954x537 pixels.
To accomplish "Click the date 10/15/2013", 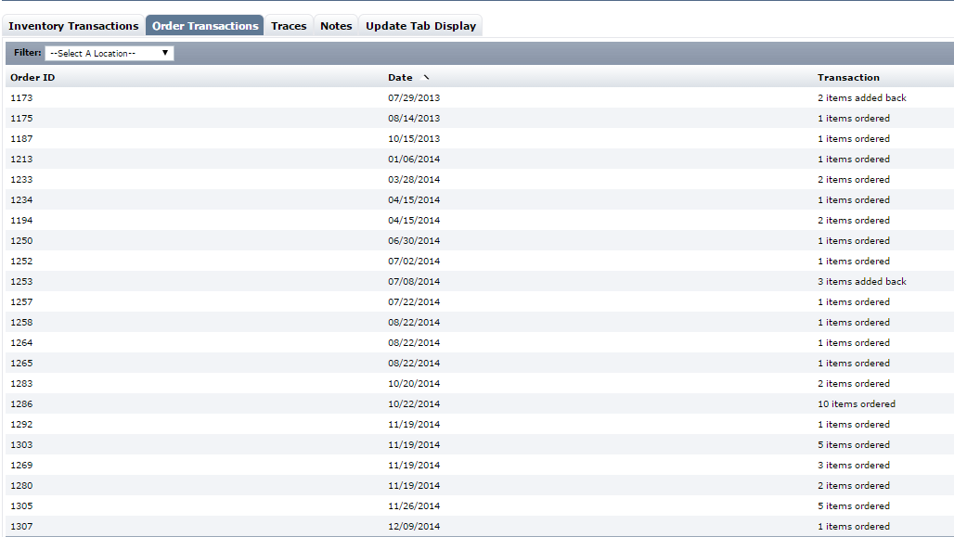I will [414, 139].
